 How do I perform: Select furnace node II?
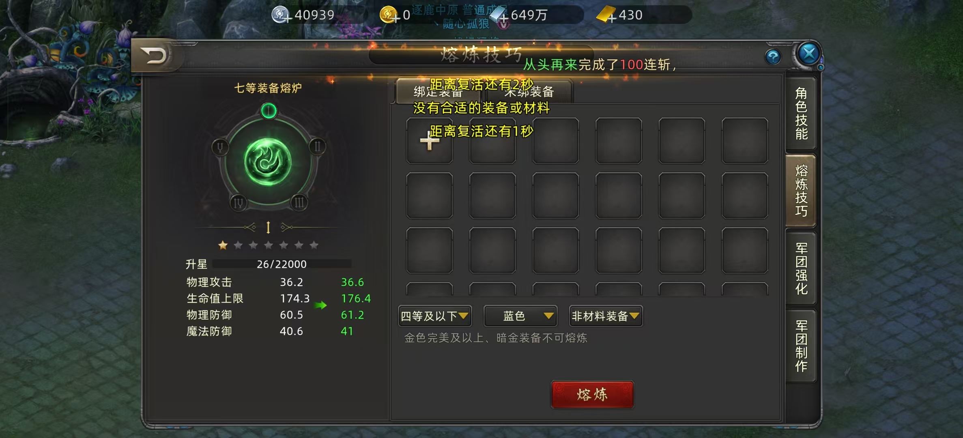coord(317,146)
